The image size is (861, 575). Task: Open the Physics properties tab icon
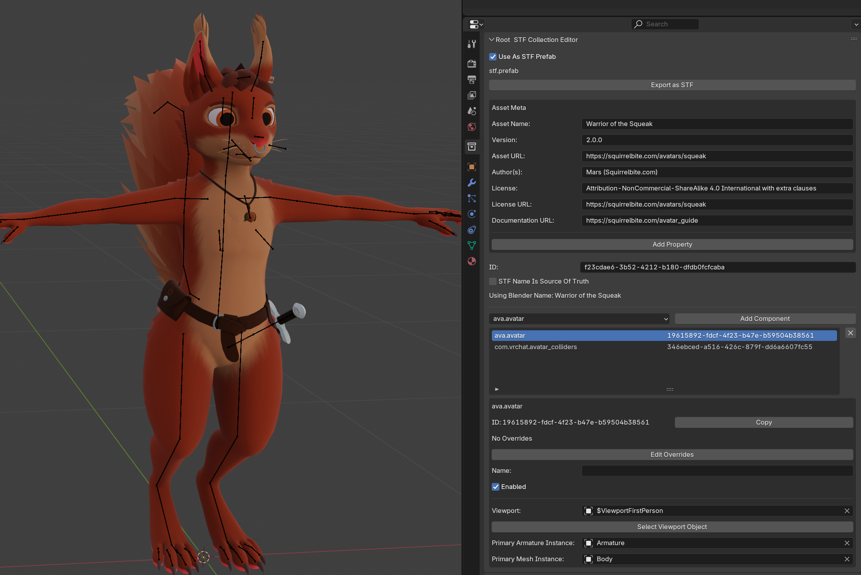click(472, 214)
